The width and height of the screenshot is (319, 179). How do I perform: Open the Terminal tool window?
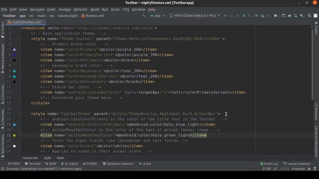click(x=33, y=164)
